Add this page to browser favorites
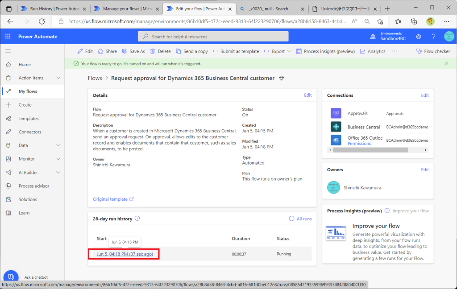The image size is (457, 289). (x=380, y=21)
